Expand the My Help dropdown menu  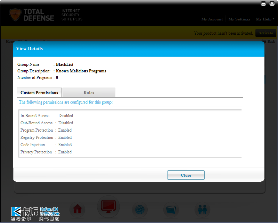coord(265,19)
